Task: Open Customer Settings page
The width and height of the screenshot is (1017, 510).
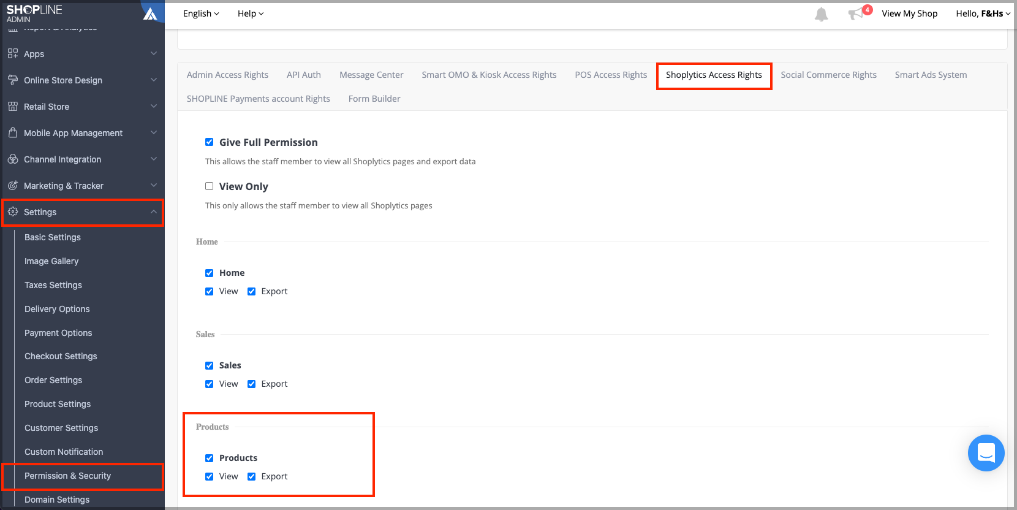Action: [x=61, y=428]
